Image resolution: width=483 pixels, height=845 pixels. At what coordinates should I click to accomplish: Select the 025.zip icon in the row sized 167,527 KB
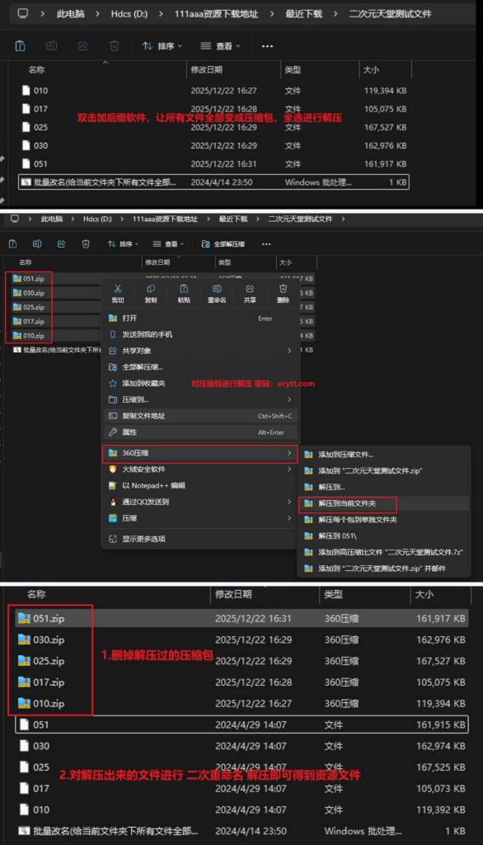(x=24, y=661)
